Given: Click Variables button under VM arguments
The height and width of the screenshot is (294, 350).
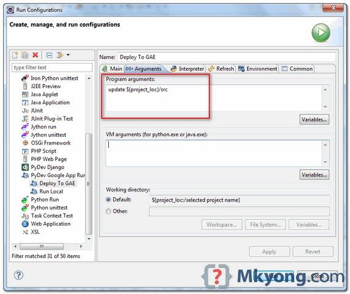Looking at the screenshot, I should [314, 175].
